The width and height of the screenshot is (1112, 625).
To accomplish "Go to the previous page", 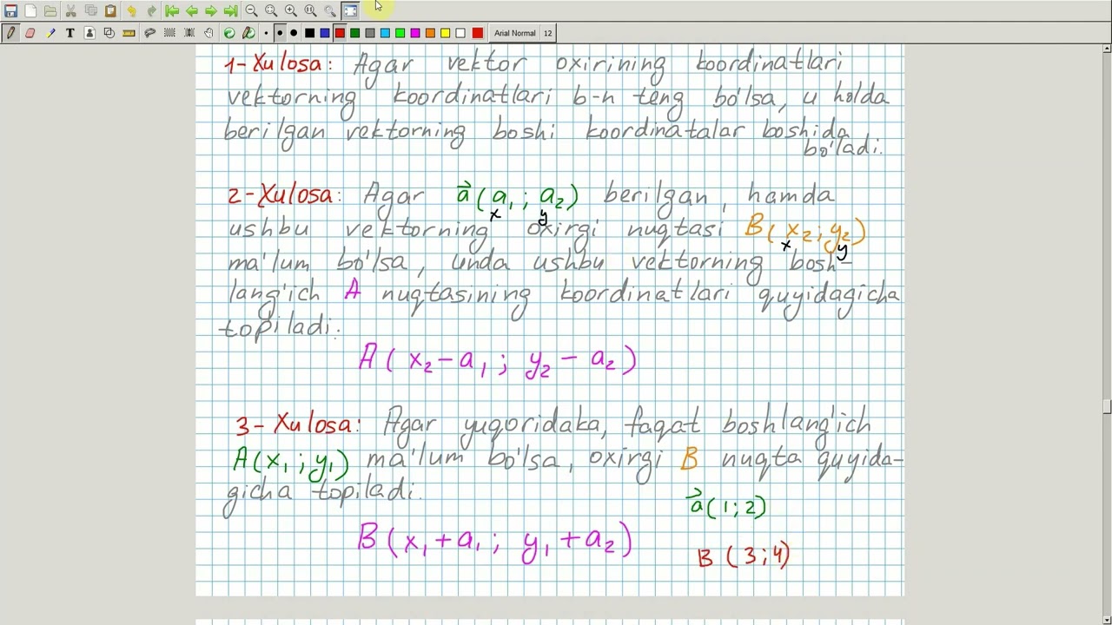I will click(x=192, y=10).
